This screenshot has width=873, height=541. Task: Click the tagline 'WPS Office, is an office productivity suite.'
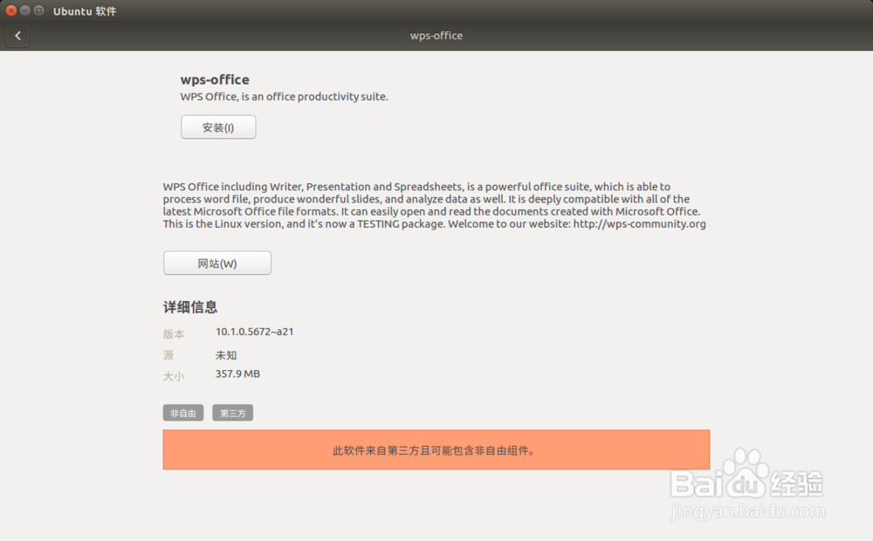284,97
